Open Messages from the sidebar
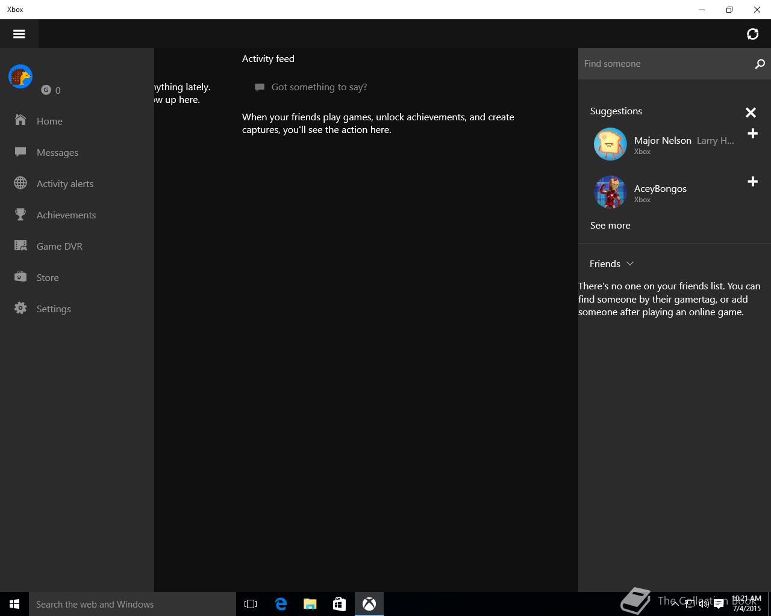 [77, 152]
